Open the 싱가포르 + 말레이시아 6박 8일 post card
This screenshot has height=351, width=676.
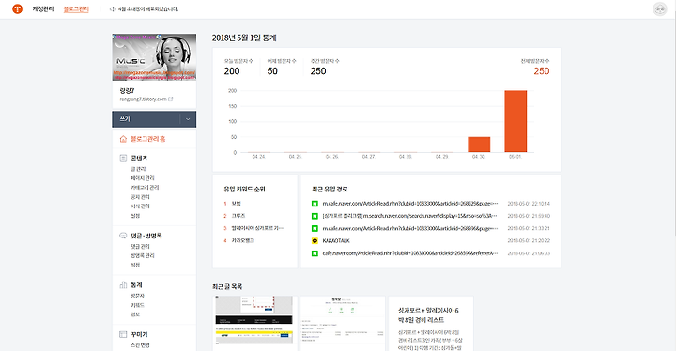[431, 324]
